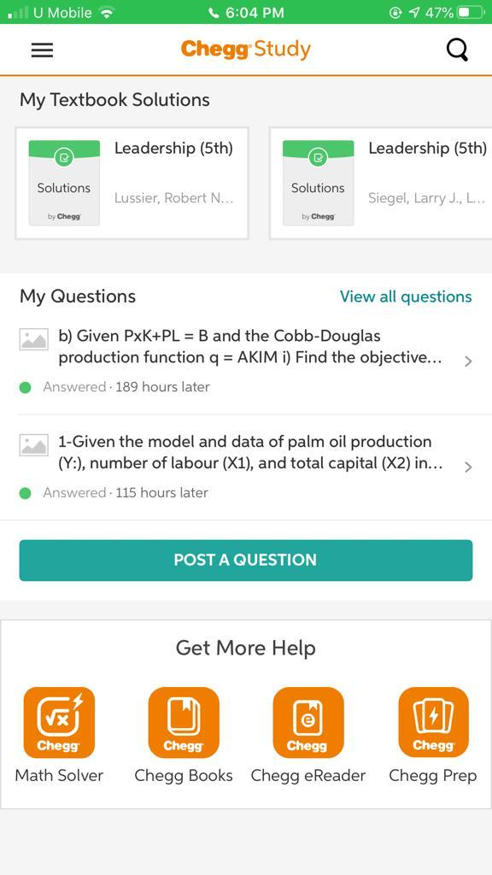Expand the Cobb-Douglas question with its chevron
Viewport: 492px width, 875px height.
coord(468,361)
